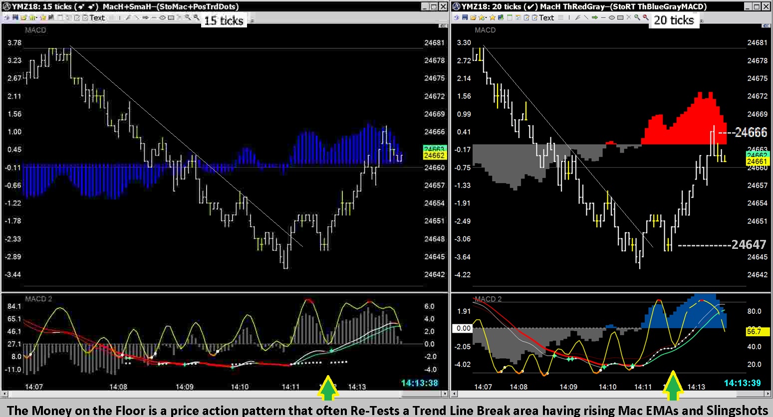Select the trend line drawing tool

pos(587,19)
